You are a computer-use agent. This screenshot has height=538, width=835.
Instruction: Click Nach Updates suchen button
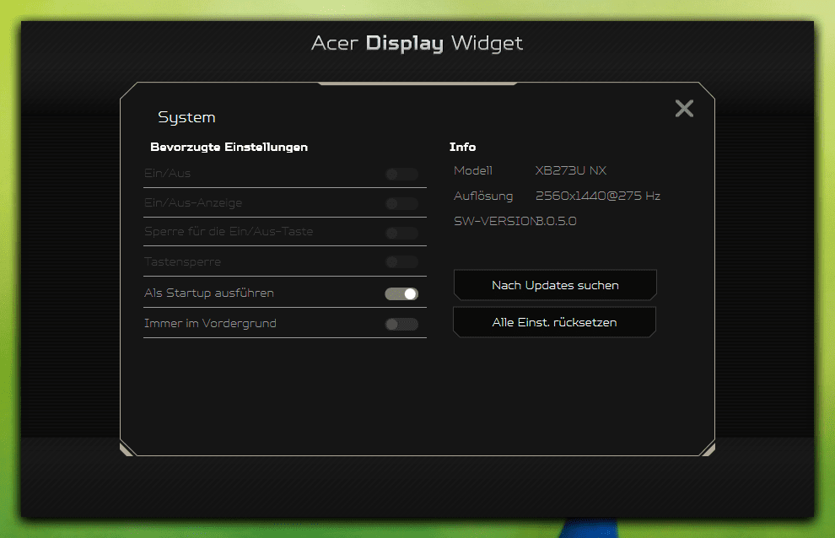point(555,285)
